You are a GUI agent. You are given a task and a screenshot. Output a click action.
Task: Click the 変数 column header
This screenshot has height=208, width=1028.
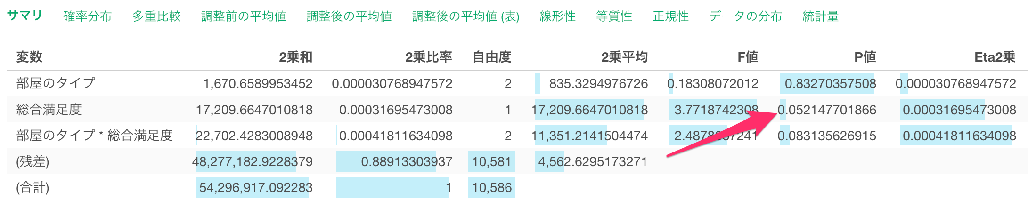pyautogui.click(x=29, y=57)
